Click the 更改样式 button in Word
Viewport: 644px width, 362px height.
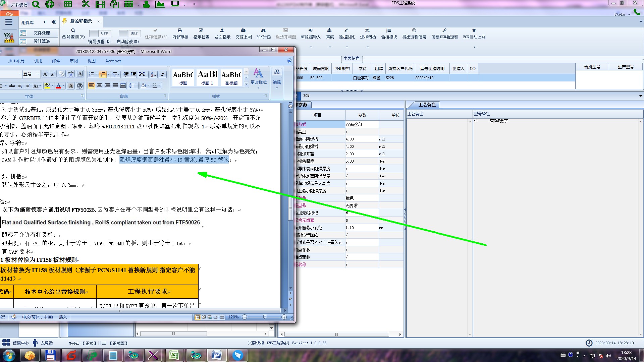258,77
